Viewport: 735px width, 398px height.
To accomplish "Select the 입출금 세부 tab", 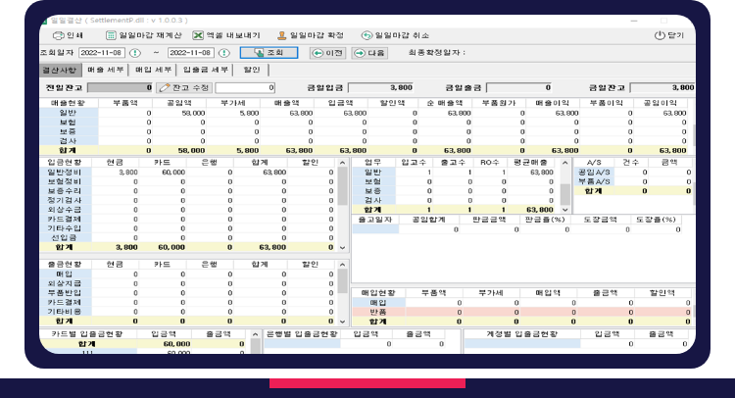I will click(206, 70).
